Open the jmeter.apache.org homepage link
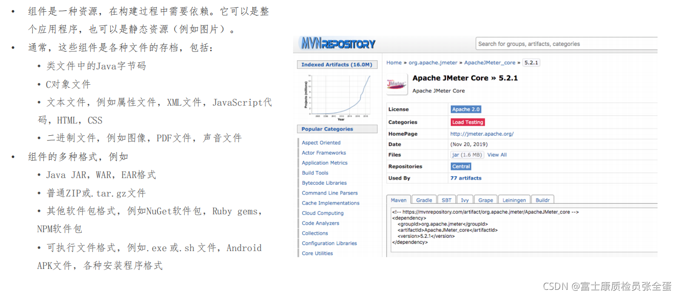The height and width of the screenshot is (296, 679). pyautogui.click(x=482, y=134)
